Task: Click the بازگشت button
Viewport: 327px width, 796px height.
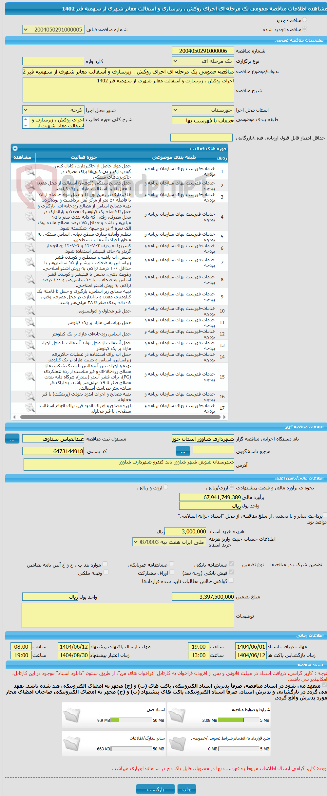Action: click(x=156, y=789)
